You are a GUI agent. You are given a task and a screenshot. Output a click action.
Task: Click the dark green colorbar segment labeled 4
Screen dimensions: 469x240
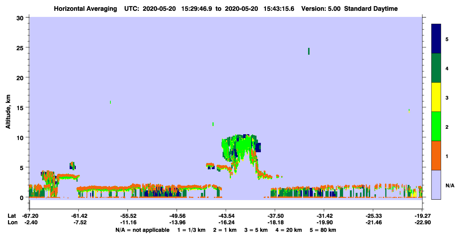coord(436,68)
